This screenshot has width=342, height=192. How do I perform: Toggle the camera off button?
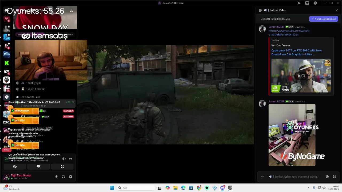click(x=15, y=166)
